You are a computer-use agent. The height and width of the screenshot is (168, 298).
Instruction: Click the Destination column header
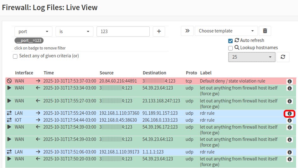pyautogui.click(x=154, y=73)
